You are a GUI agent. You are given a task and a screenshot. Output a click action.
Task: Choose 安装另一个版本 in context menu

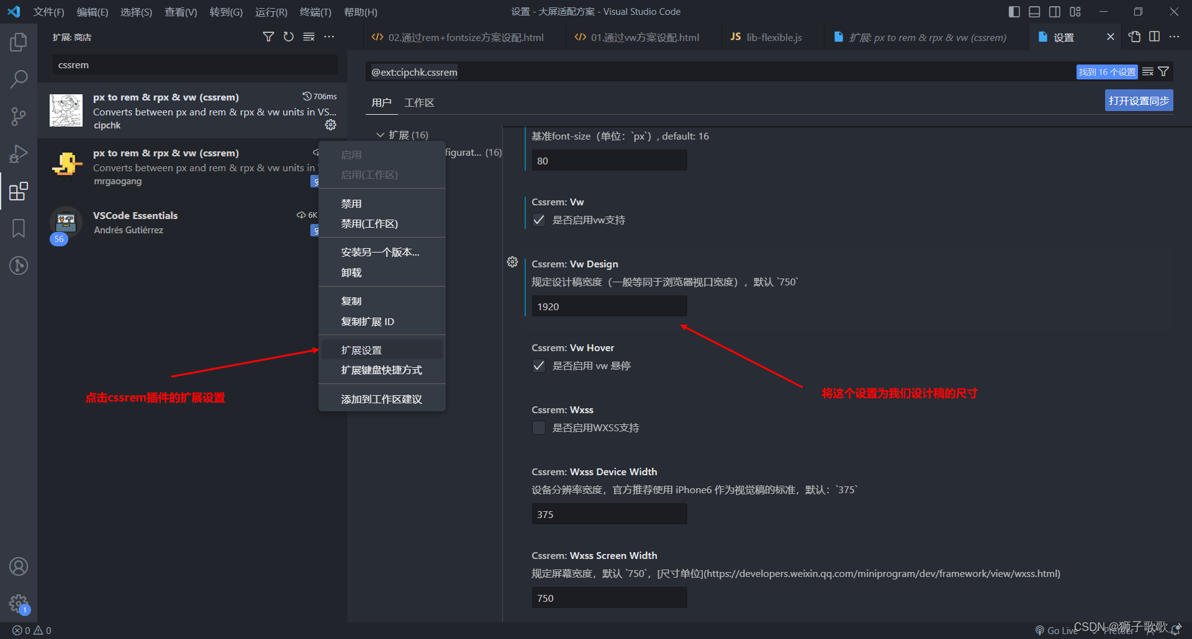382,252
